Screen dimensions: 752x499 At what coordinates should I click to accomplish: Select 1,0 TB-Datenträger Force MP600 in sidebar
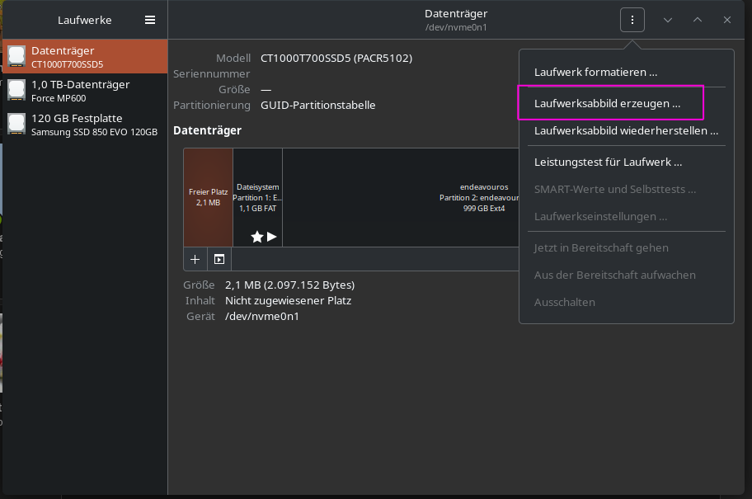click(x=82, y=90)
